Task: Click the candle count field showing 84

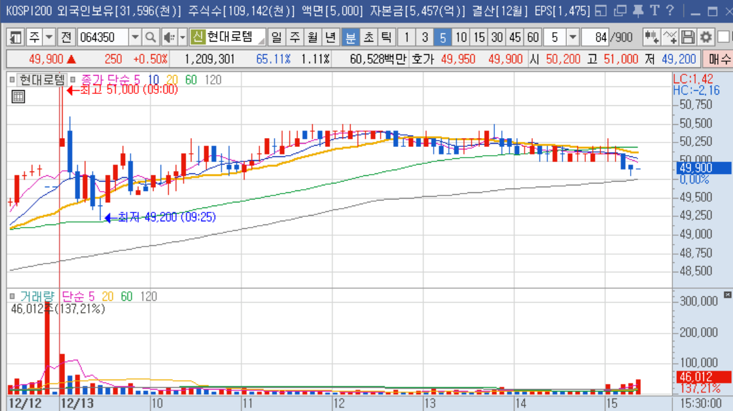Action: point(595,37)
